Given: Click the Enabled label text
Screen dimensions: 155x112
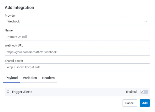Looking at the screenshot, I should 131,92.
